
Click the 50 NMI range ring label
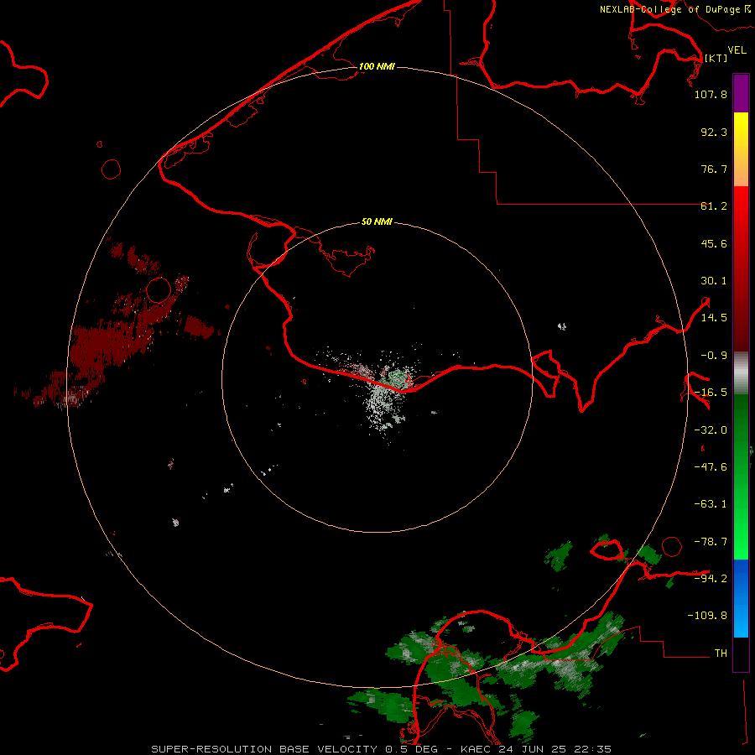click(x=377, y=222)
